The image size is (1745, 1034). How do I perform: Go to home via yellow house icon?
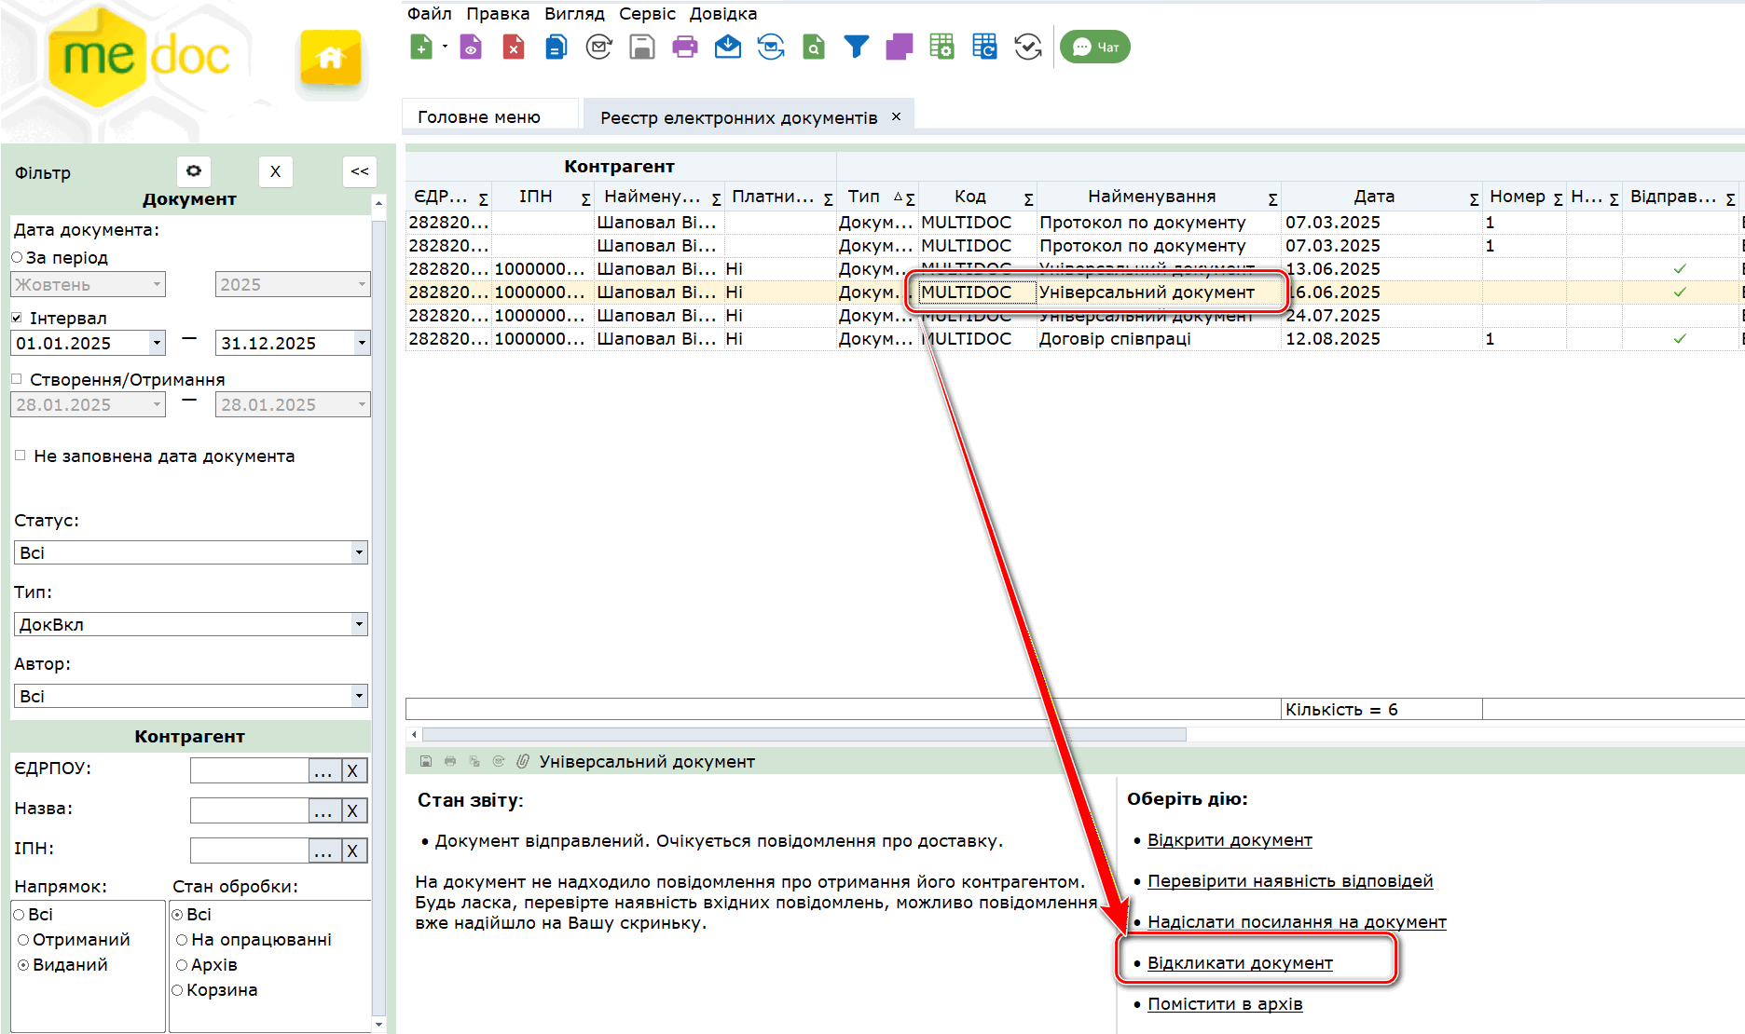point(330,58)
